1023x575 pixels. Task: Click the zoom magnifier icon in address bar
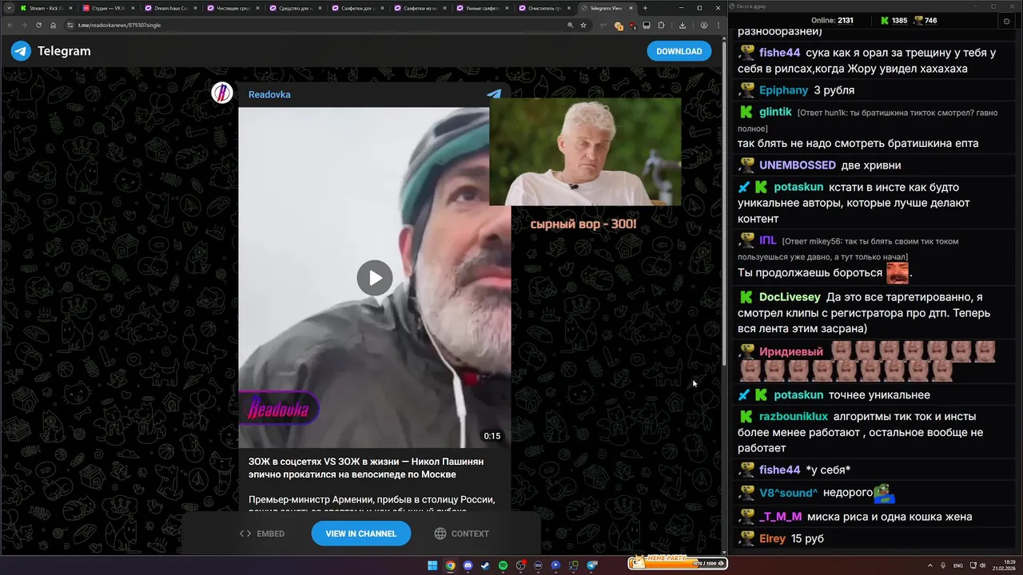[570, 26]
